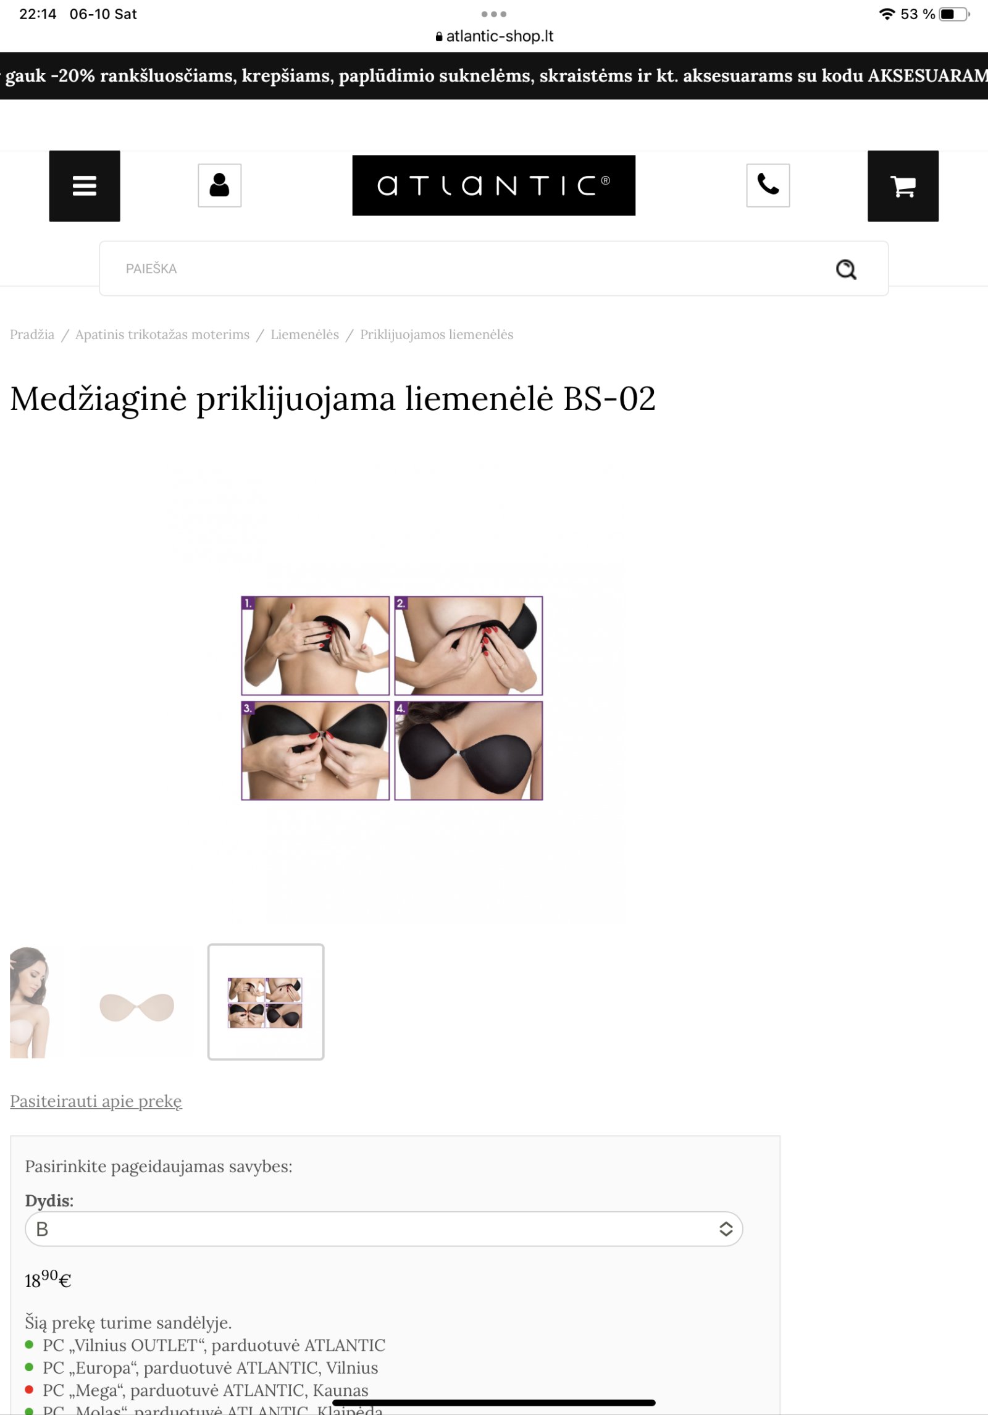This screenshot has width=988, height=1415.
Task: Open Priklijuojamos liemenėlės breadcrumb
Action: pyautogui.click(x=437, y=334)
